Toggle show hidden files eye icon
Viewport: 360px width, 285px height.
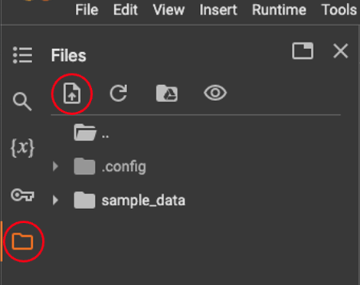tap(215, 93)
